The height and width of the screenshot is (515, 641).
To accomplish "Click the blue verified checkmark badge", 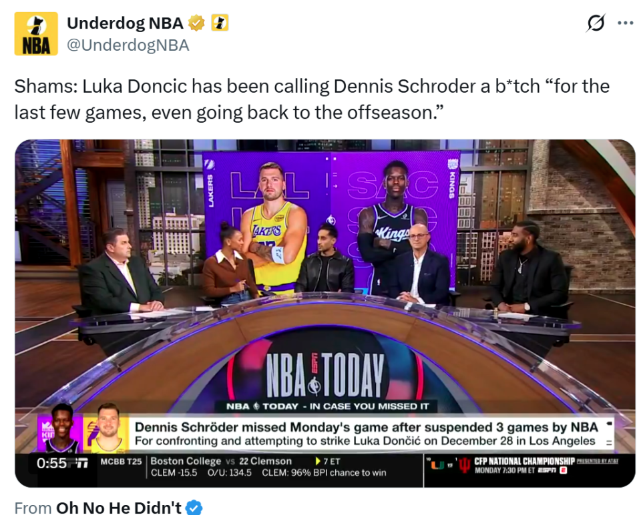I will pyautogui.click(x=194, y=508).
